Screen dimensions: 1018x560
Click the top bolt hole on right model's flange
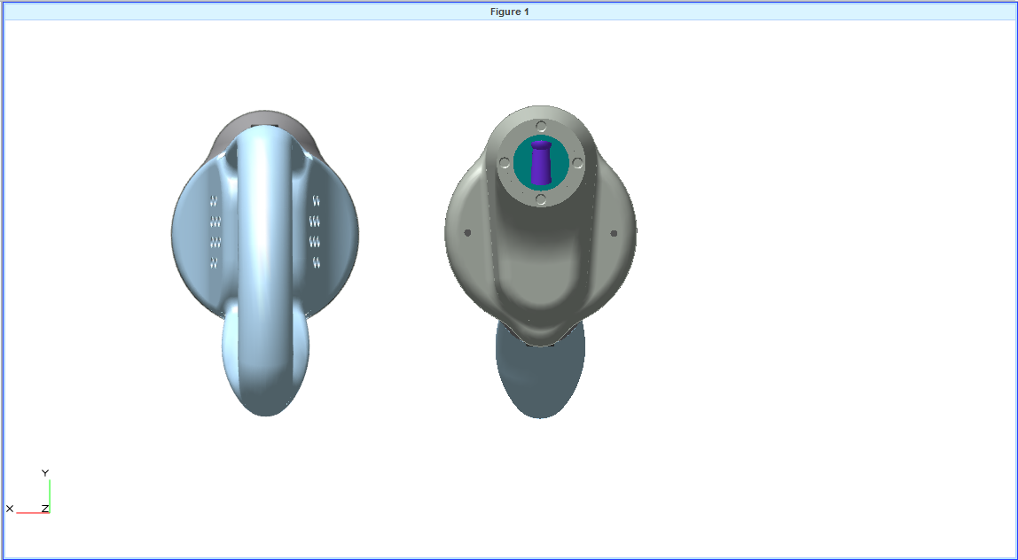click(x=541, y=126)
